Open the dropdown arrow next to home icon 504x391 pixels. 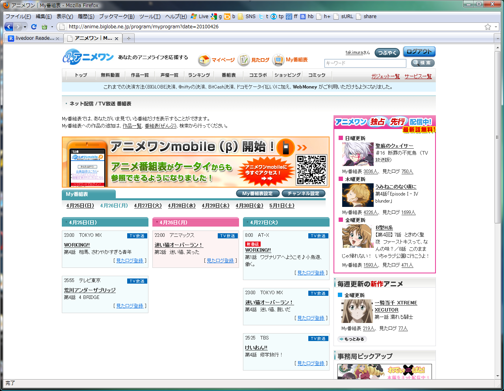point(52,27)
